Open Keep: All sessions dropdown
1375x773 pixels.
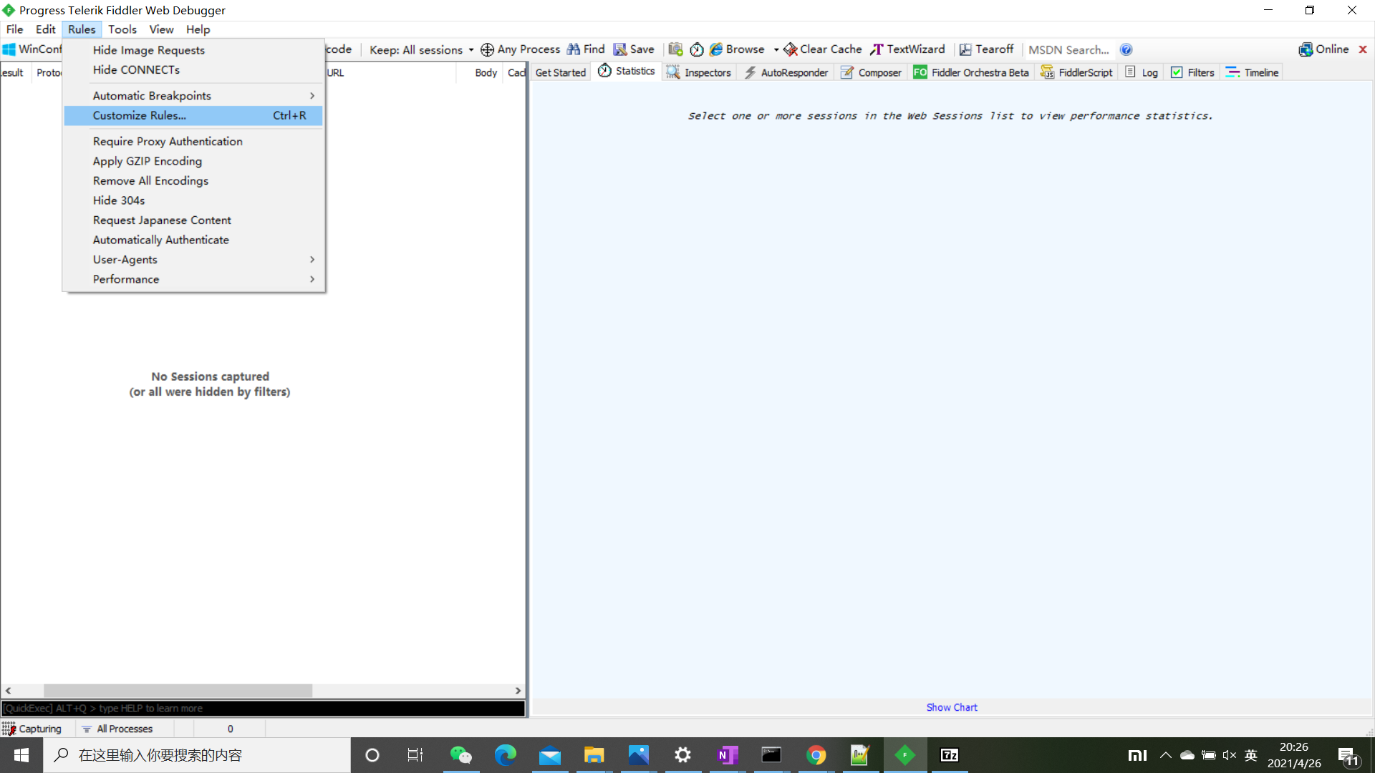point(421,49)
